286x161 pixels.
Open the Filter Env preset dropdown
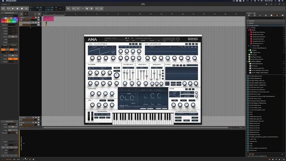point(128,68)
